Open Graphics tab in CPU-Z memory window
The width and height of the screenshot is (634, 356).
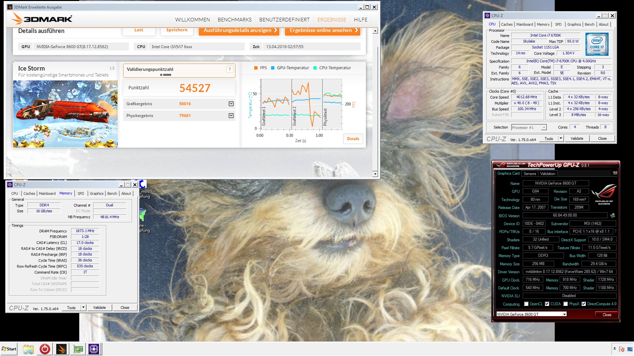point(97,193)
